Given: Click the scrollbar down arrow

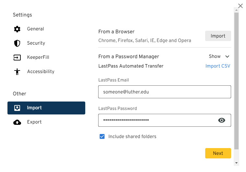Looking at the screenshot, I should [x=236, y=163].
